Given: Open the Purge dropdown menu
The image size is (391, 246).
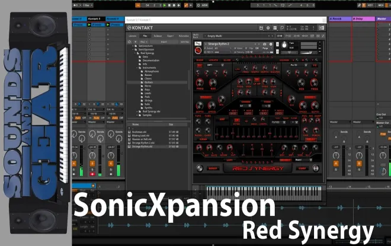Looking at the screenshot, I should pos(267,48).
